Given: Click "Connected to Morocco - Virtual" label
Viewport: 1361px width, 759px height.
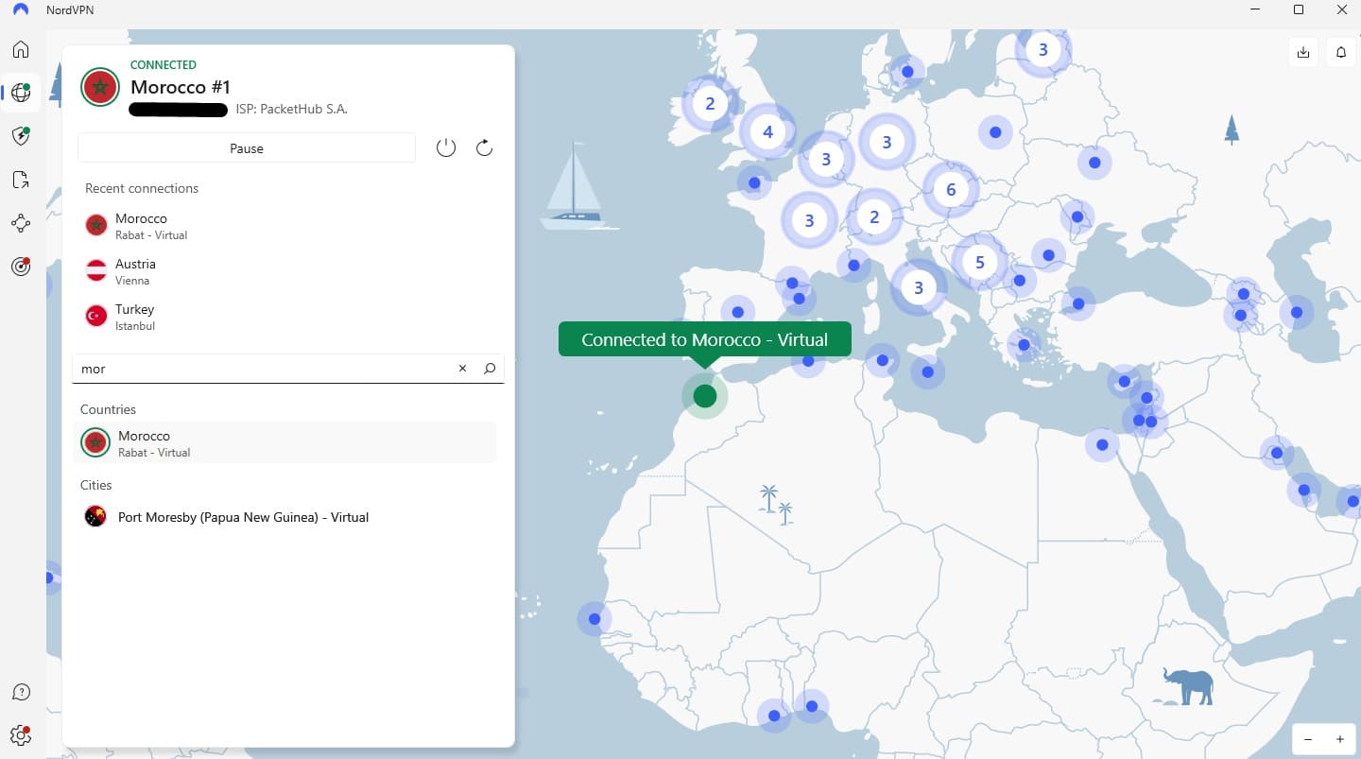Looking at the screenshot, I should [704, 339].
